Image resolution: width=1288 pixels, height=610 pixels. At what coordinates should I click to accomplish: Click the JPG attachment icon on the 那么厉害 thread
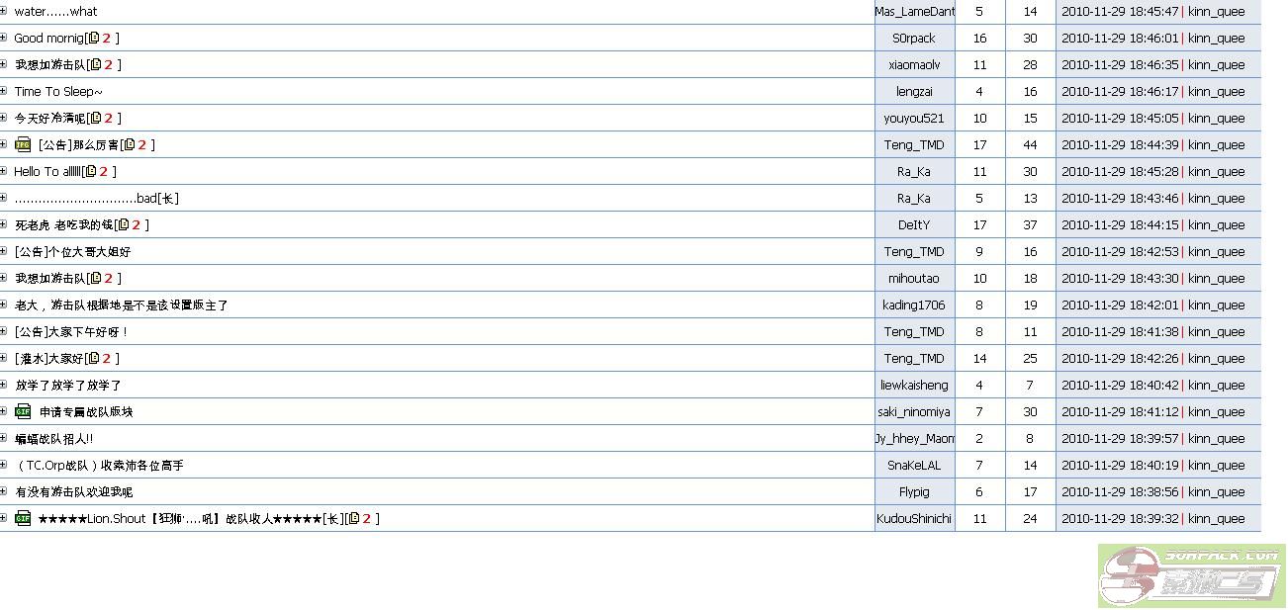[23, 145]
